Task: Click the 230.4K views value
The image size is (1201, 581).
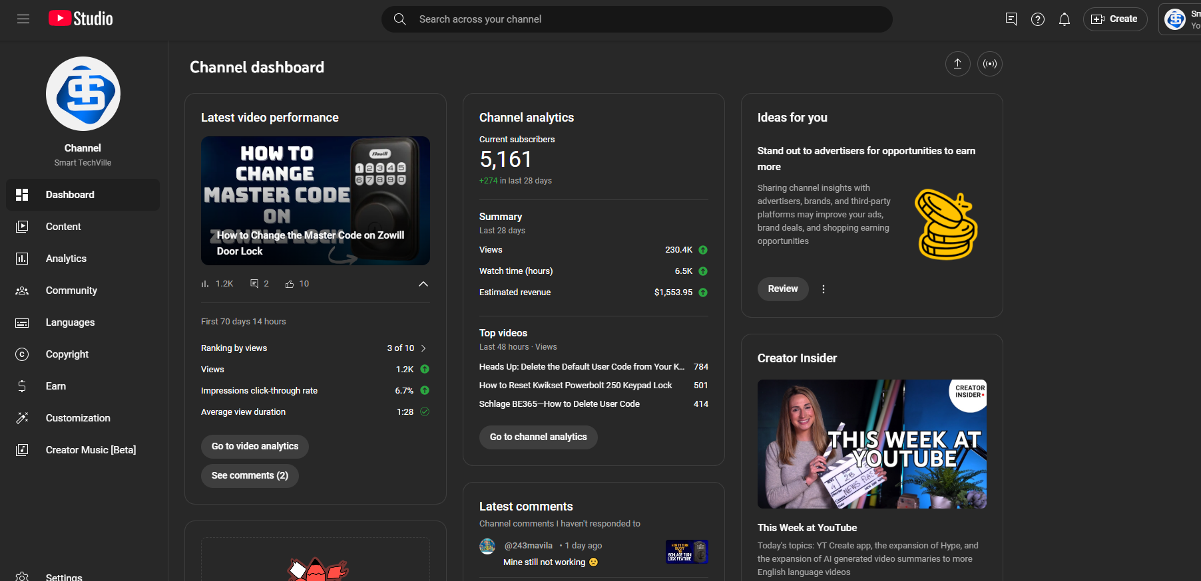Action: pyautogui.click(x=678, y=250)
